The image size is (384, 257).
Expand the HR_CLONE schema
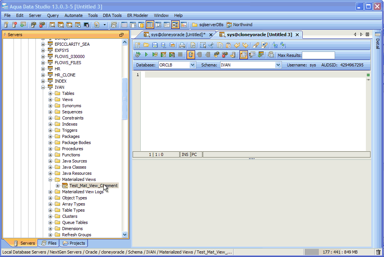pos(43,75)
